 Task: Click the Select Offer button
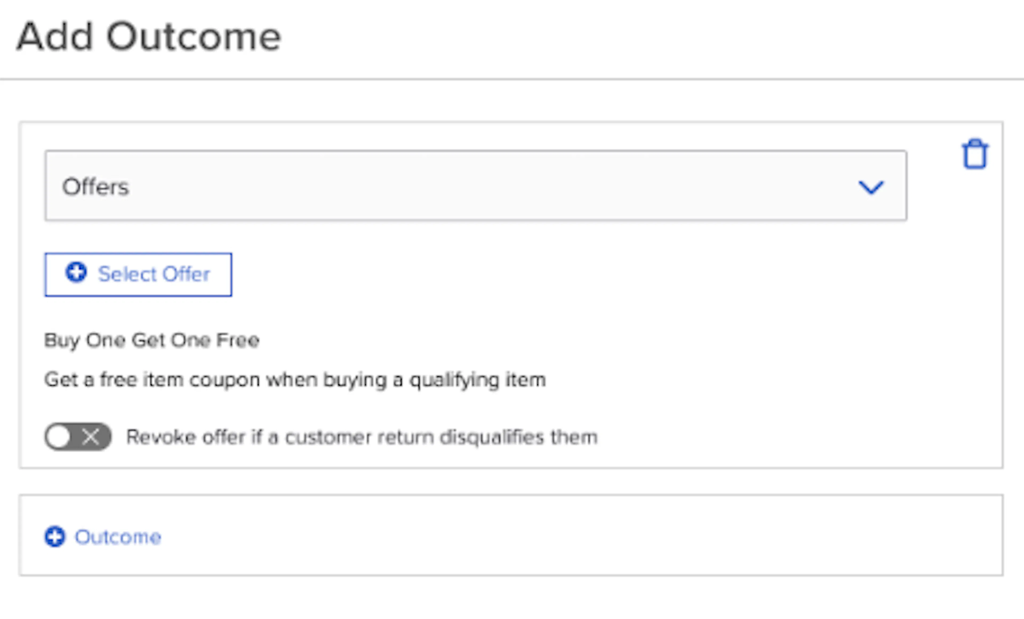click(x=138, y=275)
